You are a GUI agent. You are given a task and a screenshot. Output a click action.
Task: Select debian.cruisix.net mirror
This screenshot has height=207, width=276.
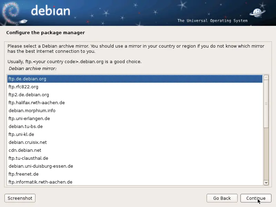click(x=135, y=142)
